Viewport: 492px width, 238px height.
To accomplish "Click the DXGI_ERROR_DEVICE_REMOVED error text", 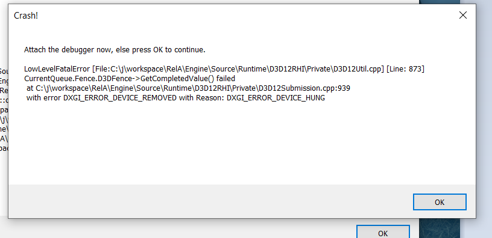I will point(120,98).
